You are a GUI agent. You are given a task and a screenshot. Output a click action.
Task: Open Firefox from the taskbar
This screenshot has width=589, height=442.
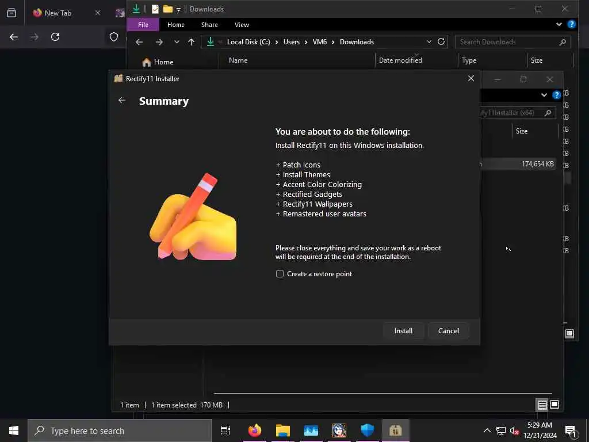255,430
